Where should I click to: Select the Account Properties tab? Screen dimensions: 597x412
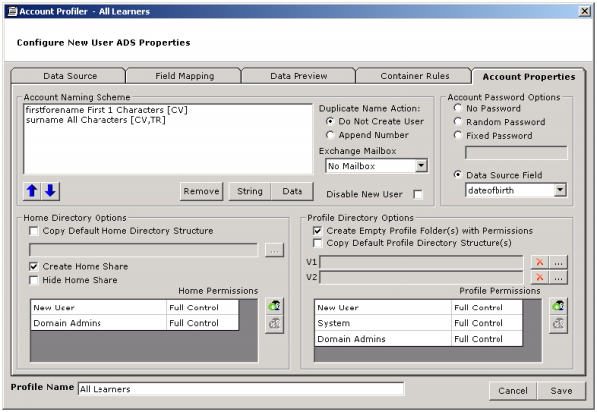click(x=529, y=77)
